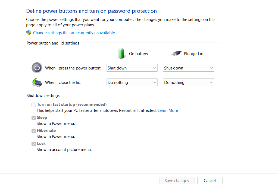Toggle the Sleep checkbox

coord(34,118)
